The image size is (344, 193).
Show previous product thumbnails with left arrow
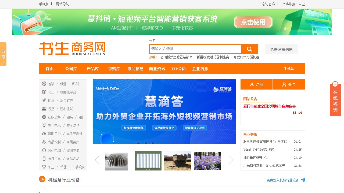[97, 160]
